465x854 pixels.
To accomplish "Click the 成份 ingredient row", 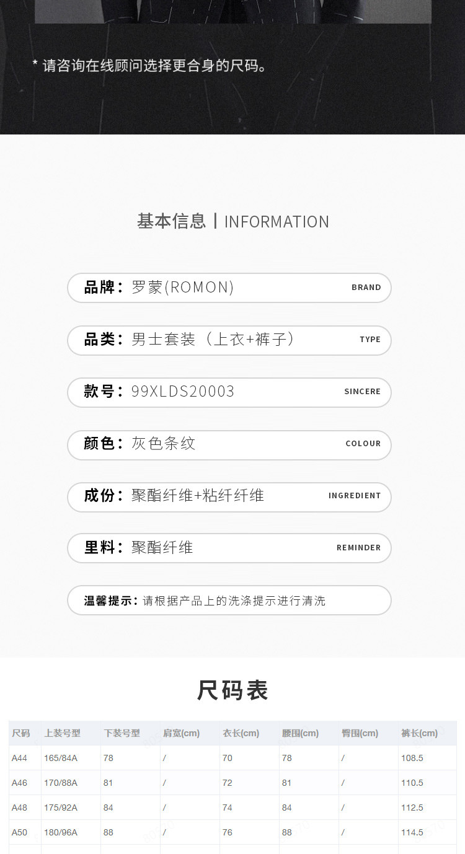I will coord(229,496).
